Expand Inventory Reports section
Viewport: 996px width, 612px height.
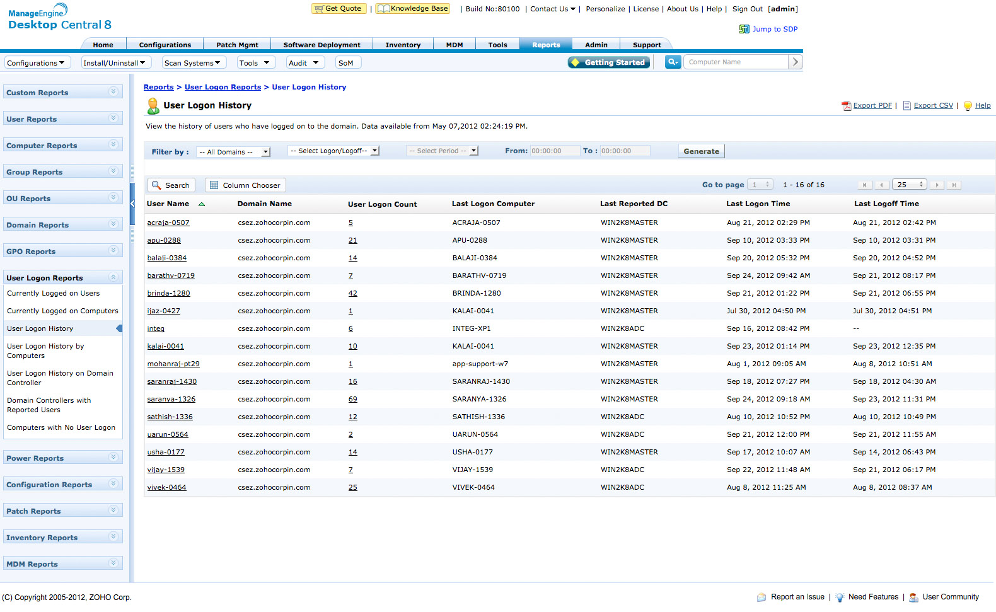coord(113,537)
